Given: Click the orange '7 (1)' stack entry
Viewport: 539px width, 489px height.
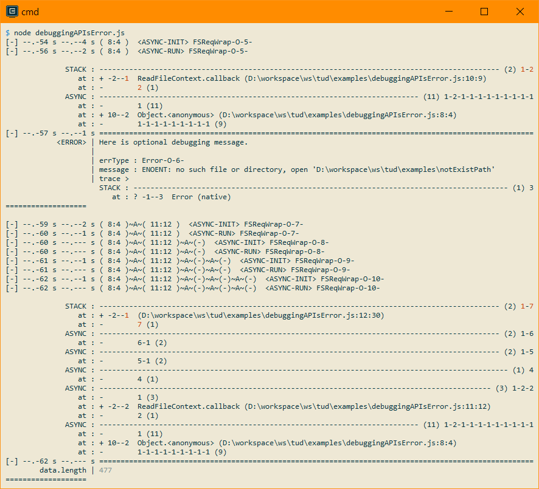Looking at the screenshot, I should (x=148, y=324).
